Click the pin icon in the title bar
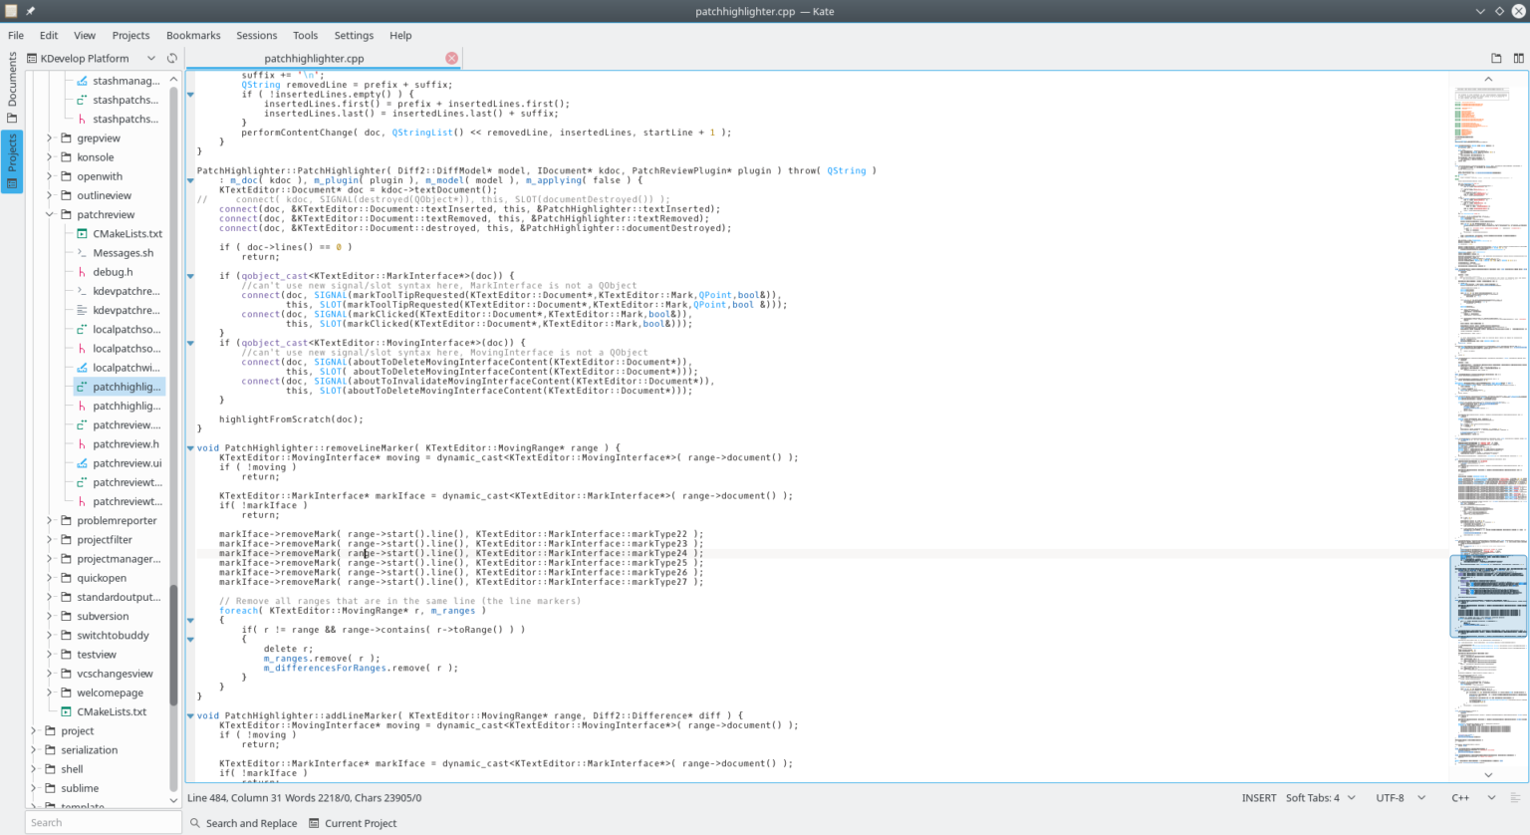Image resolution: width=1530 pixels, height=835 pixels. click(29, 11)
